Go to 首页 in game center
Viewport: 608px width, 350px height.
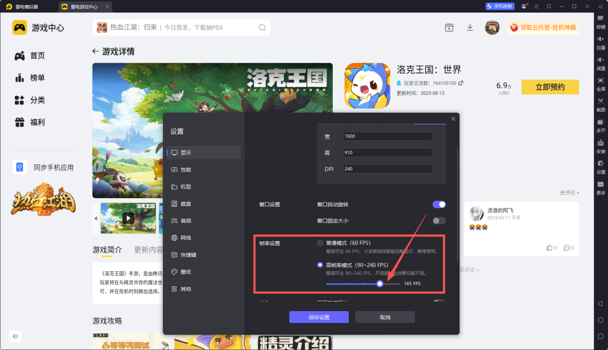pos(30,56)
